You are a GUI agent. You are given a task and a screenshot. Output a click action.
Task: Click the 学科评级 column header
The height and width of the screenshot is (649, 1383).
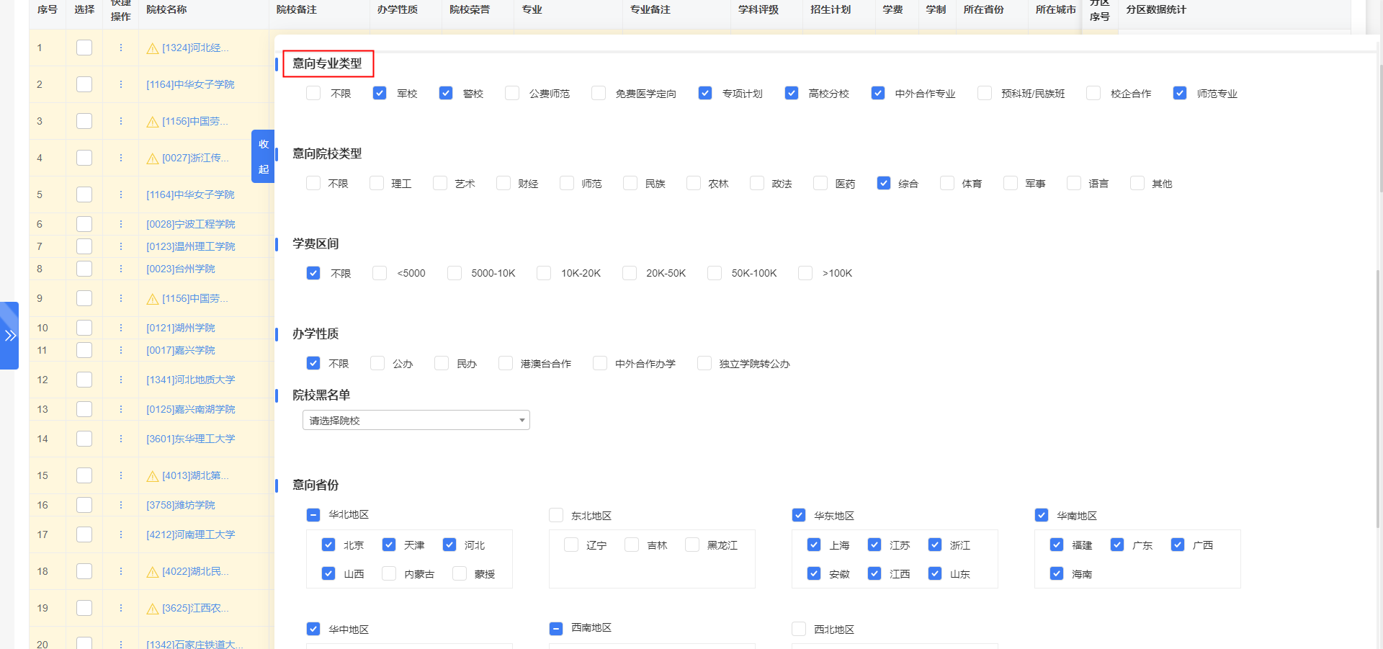coord(760,9)
